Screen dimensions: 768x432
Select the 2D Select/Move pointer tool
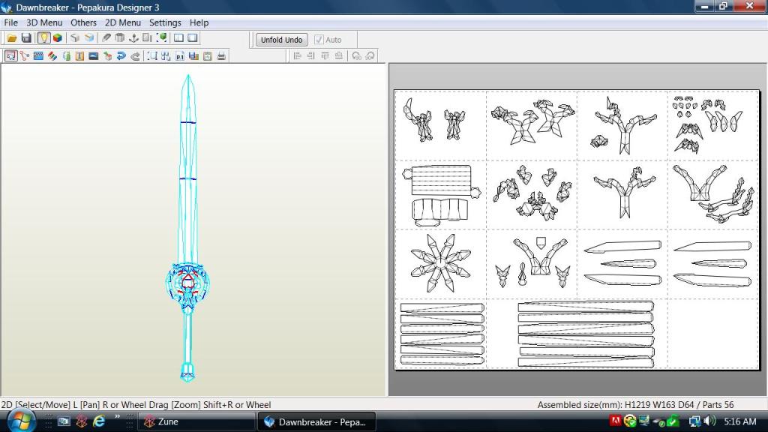(x=10, y=56)
